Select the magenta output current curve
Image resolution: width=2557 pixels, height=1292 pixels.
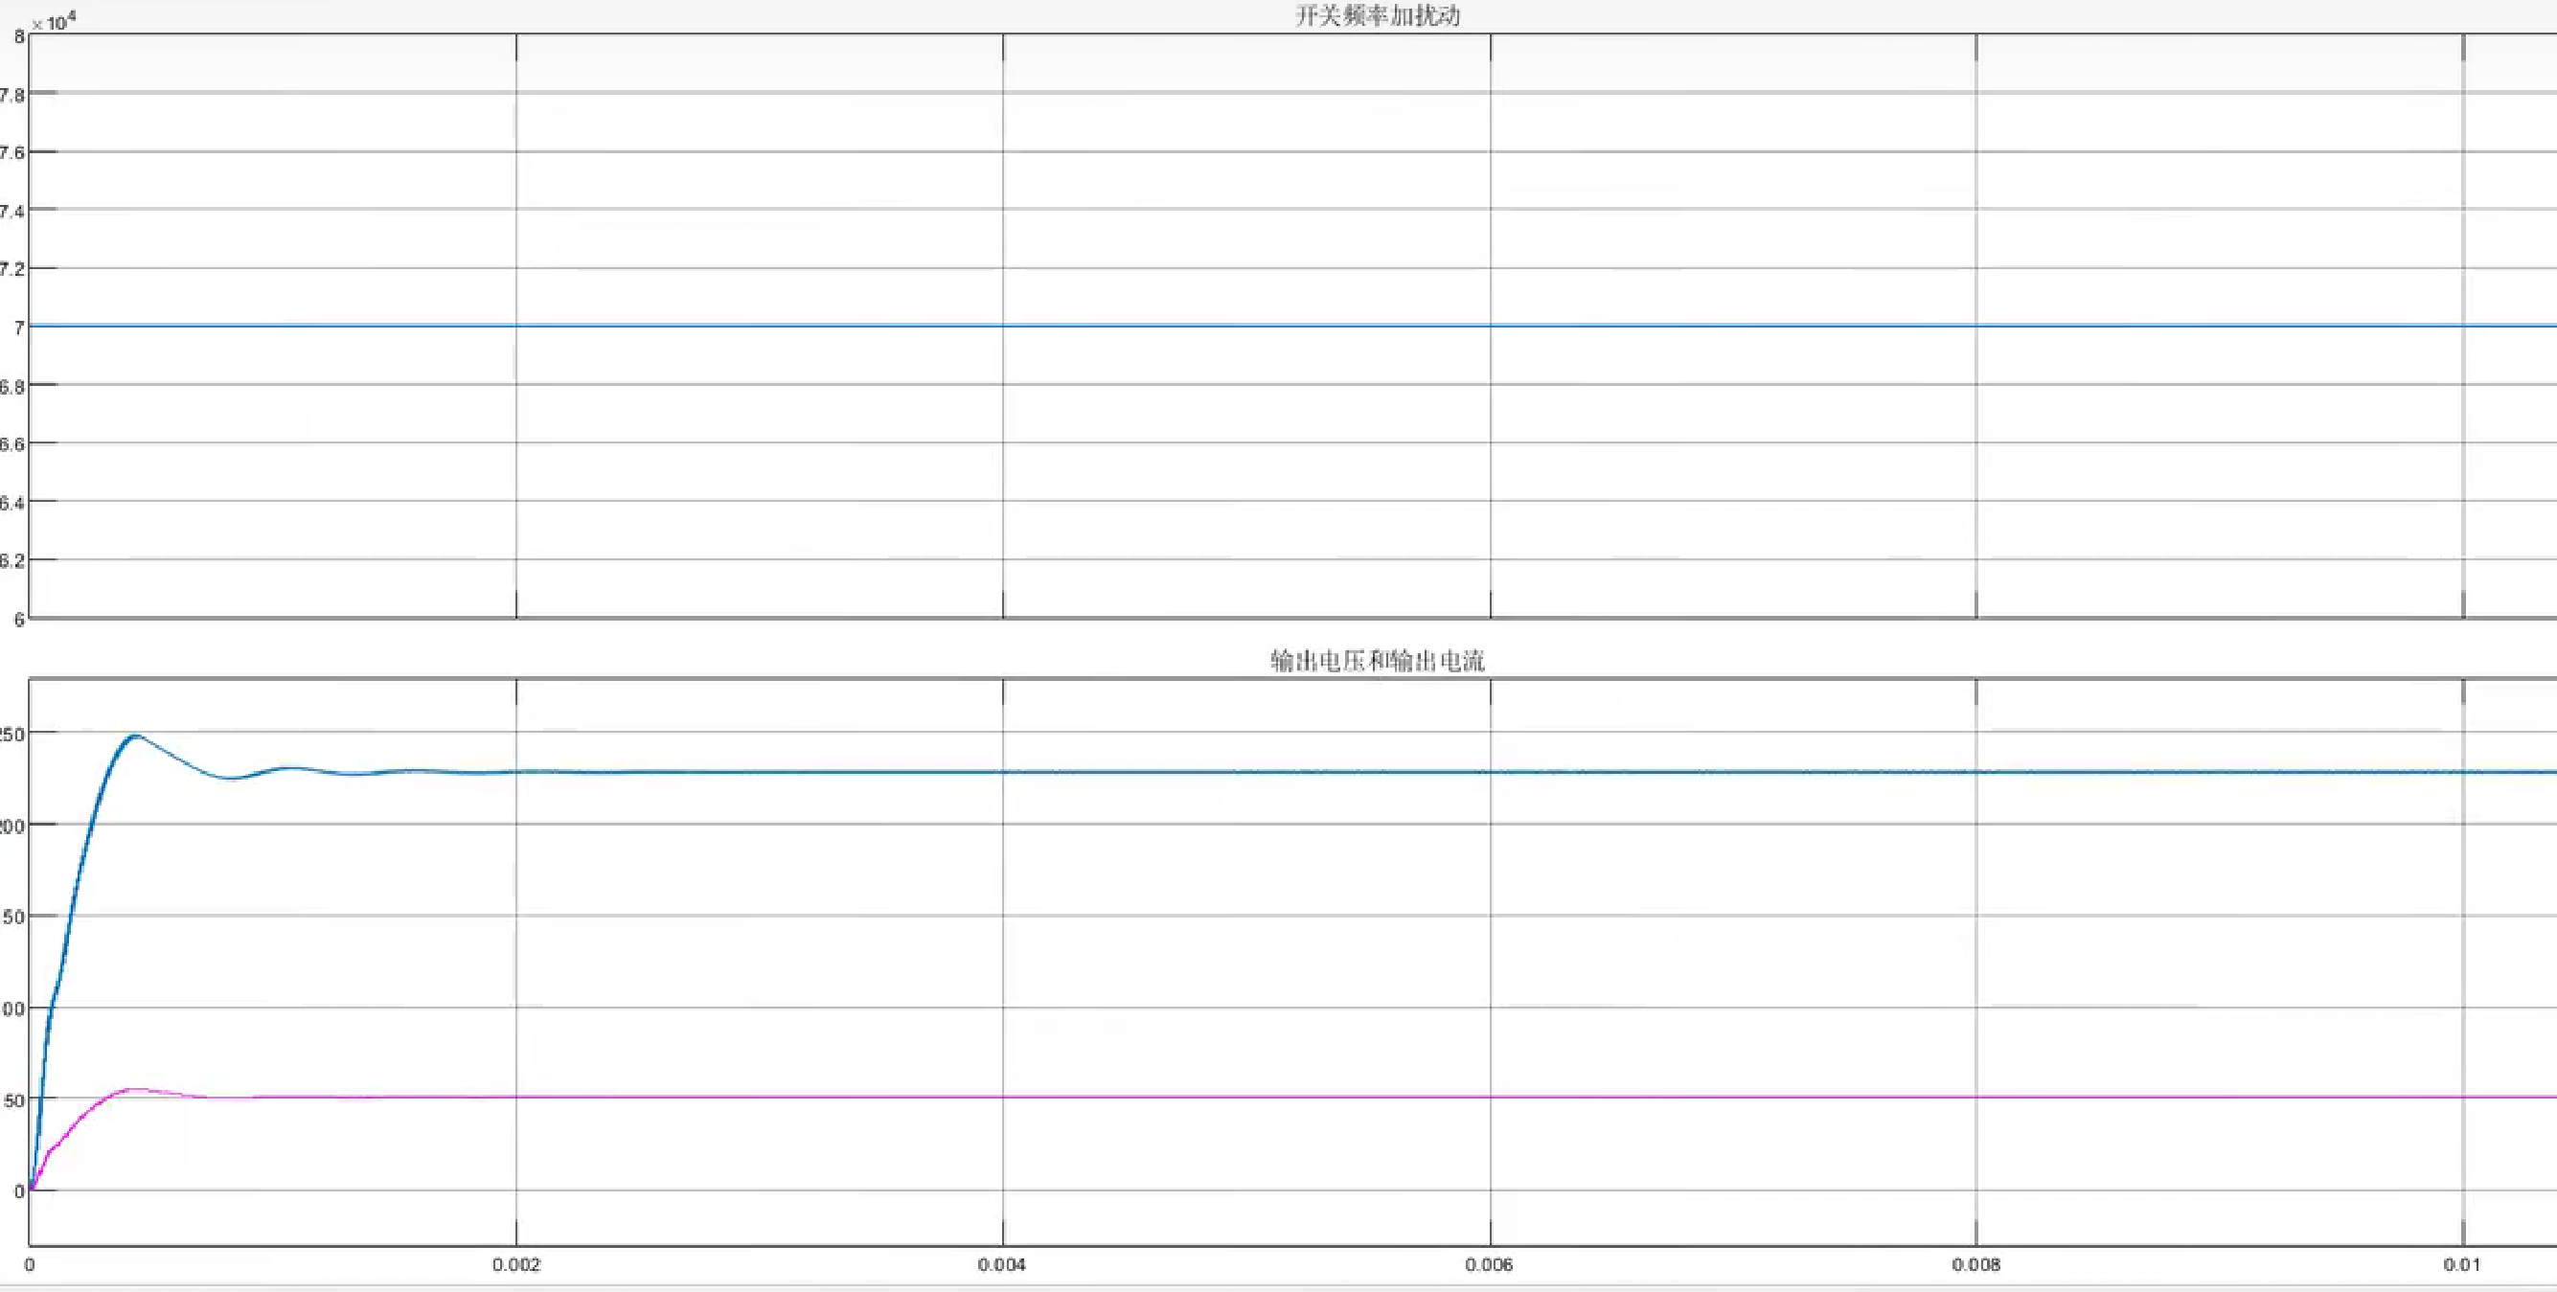(x=1241, y=1097)
